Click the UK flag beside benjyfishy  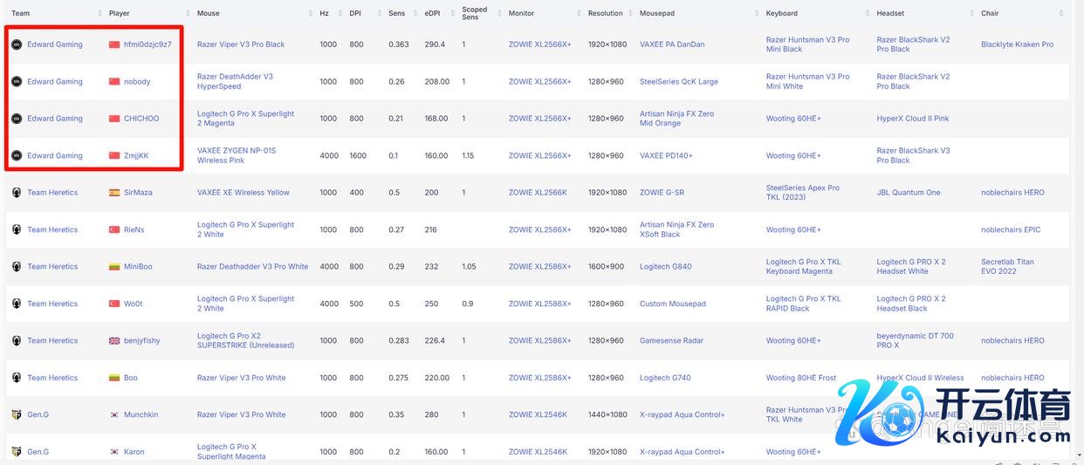pyautogui.click(x=114, y=341)
